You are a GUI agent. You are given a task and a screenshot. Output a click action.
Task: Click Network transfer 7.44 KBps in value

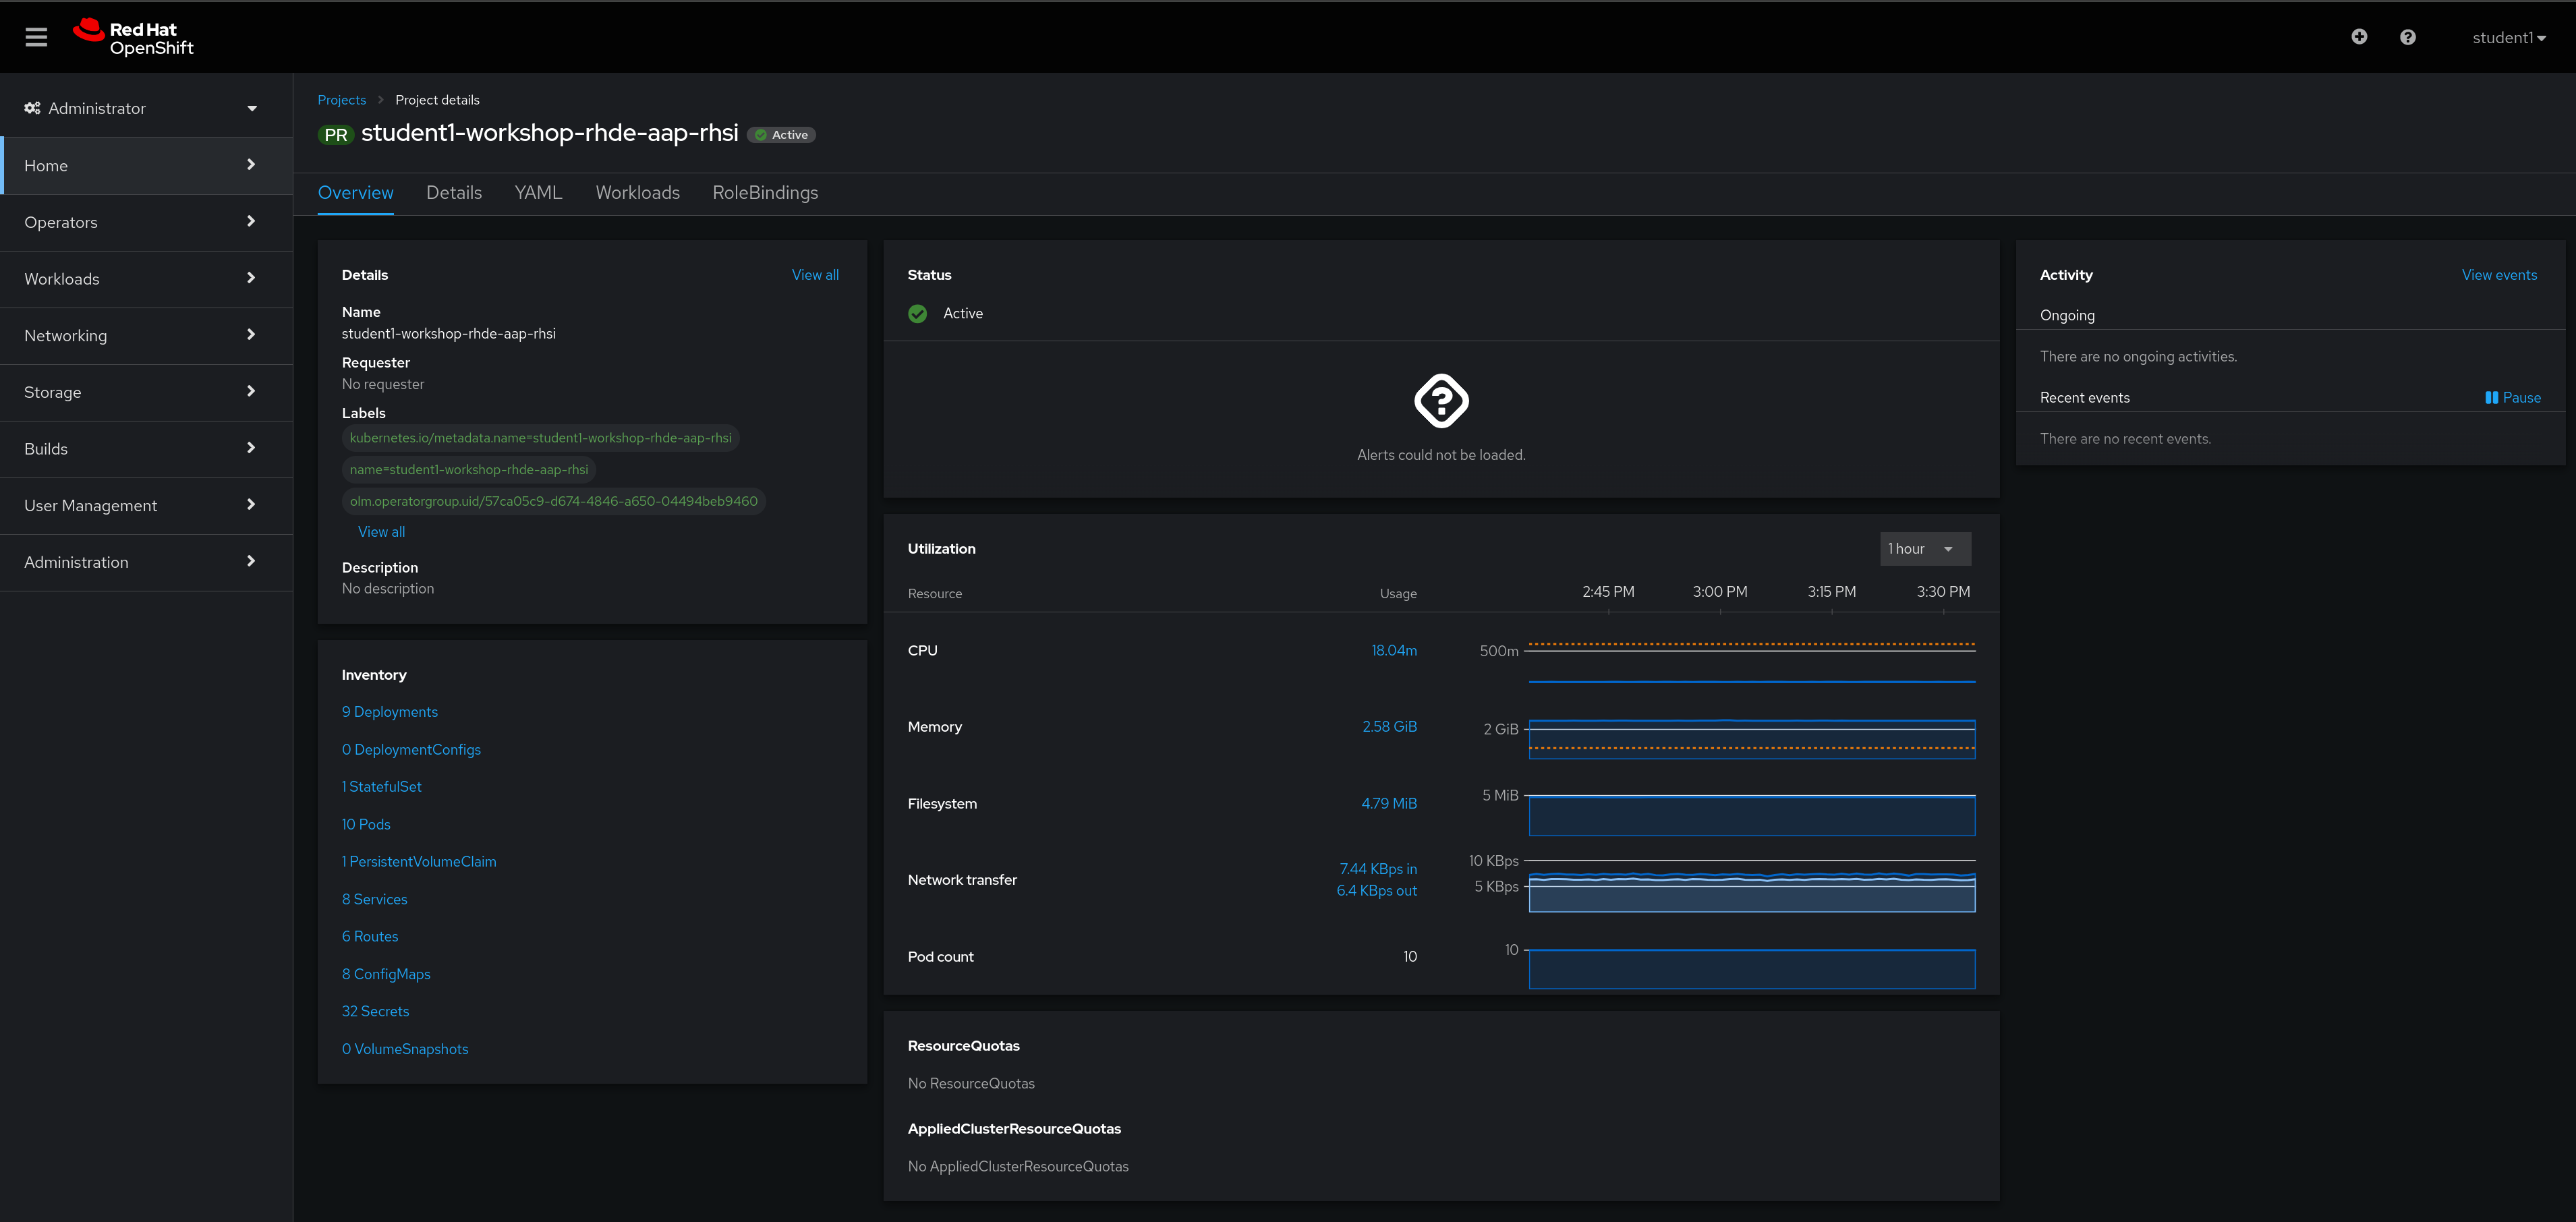[1378, 870]
